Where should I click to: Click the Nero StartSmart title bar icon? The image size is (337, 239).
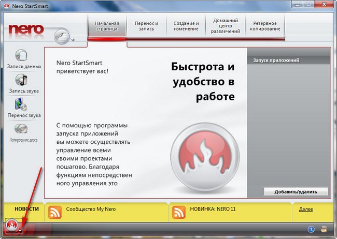(x=6, y=6)
